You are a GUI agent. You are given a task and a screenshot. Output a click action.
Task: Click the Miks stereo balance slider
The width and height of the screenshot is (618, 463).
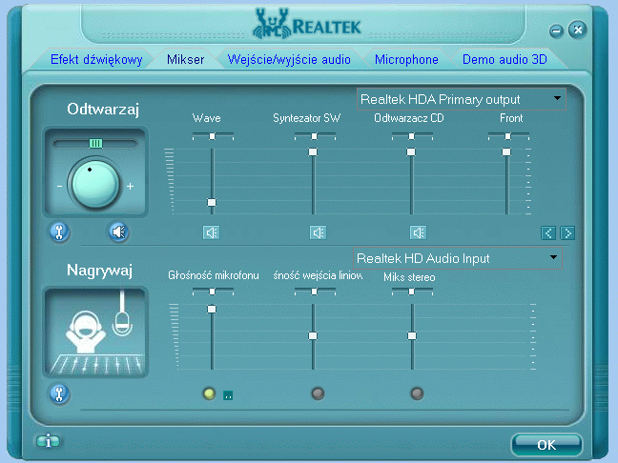pos(412,292)
